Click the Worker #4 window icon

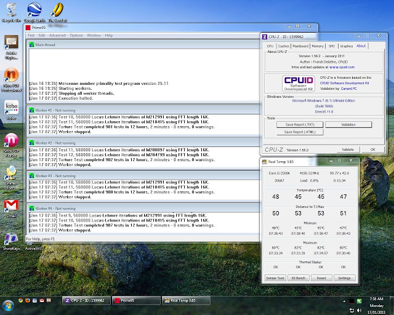31,209
